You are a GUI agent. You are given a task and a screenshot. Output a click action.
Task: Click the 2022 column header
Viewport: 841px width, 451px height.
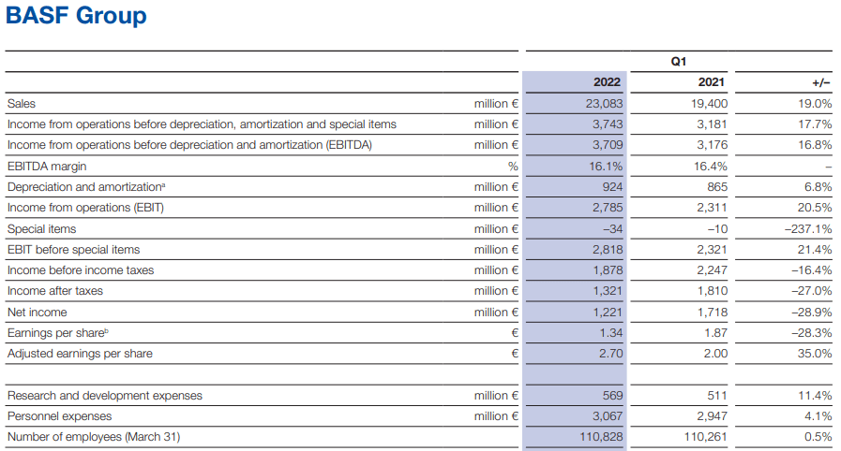pyautogui.click(x=608, y=82)
